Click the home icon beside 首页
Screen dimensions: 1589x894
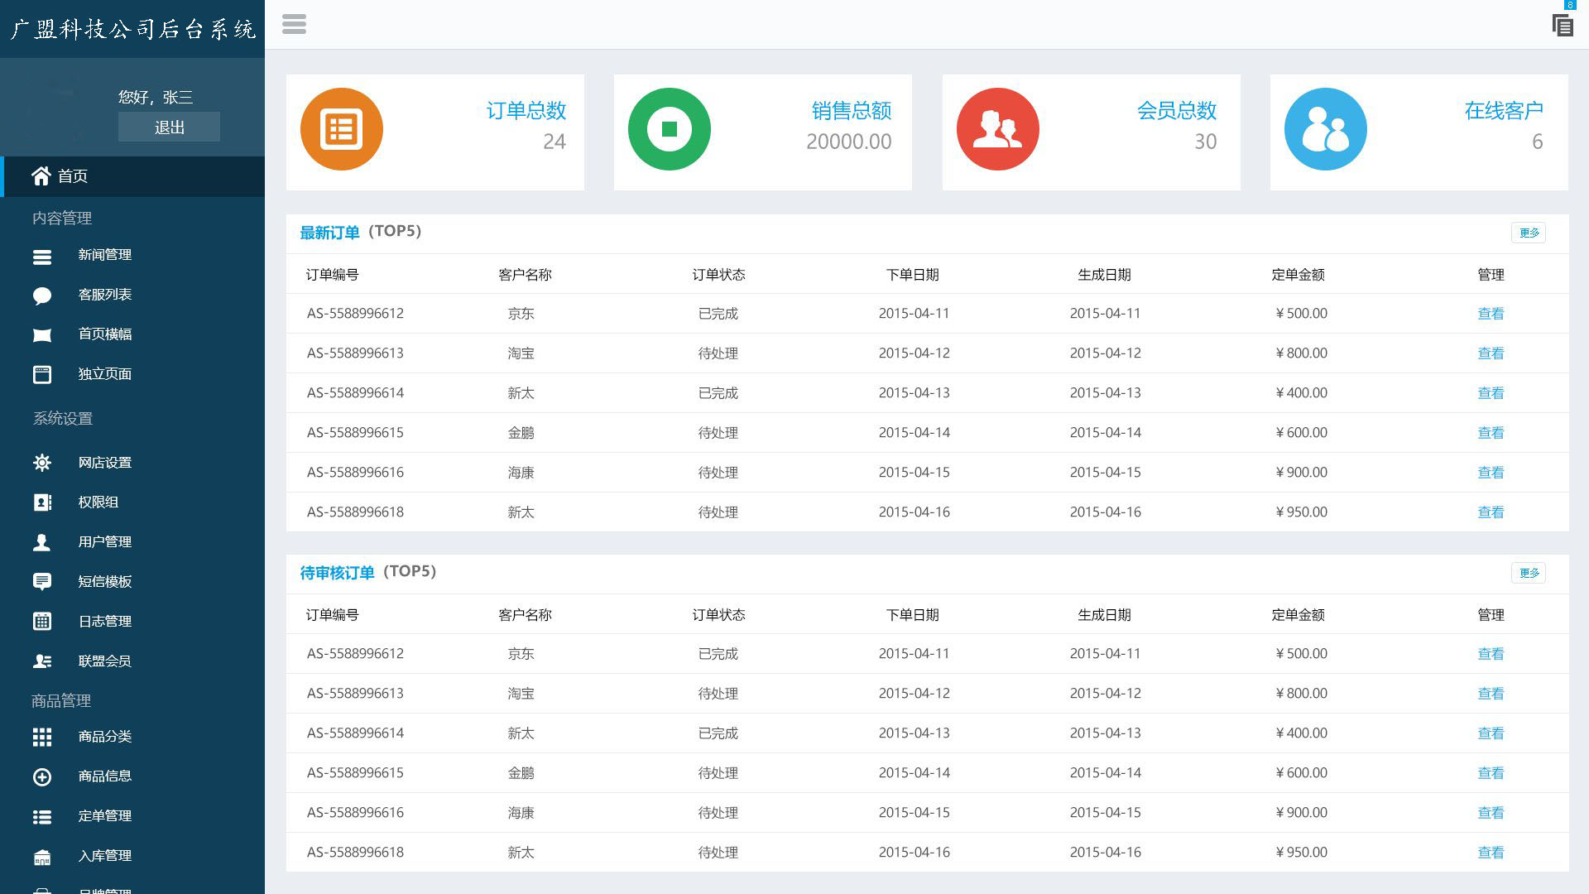tap(41, 175)
